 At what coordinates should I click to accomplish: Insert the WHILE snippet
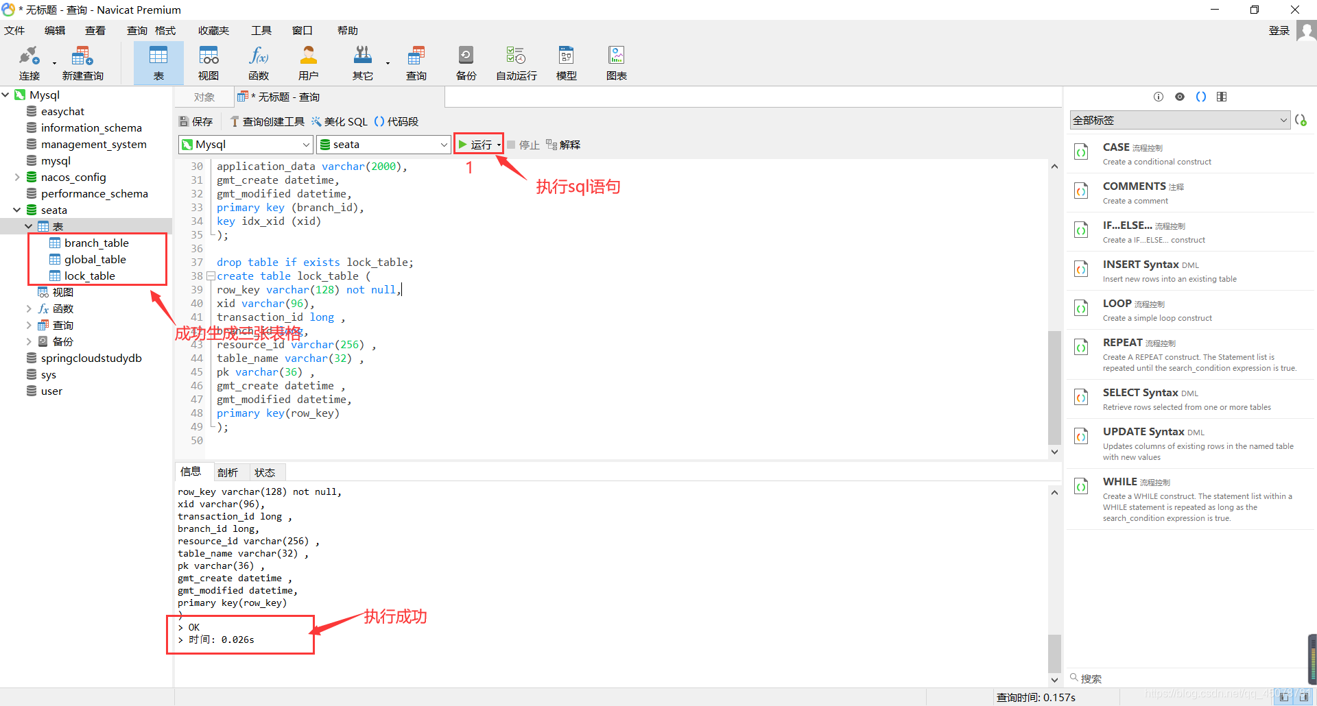[x=1191, y=499]
